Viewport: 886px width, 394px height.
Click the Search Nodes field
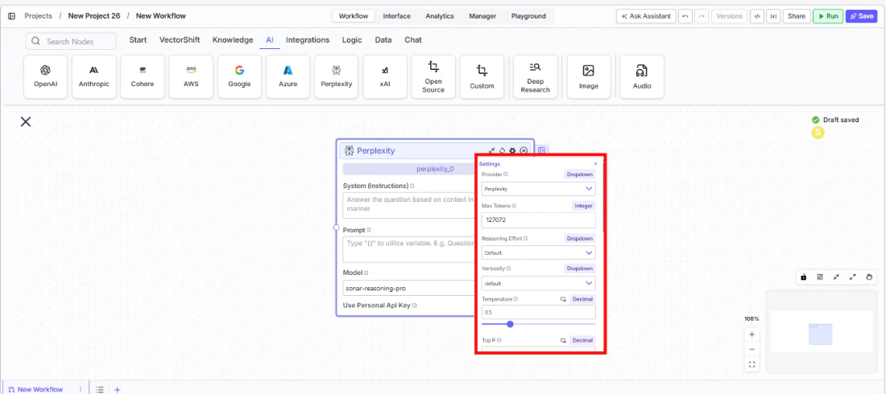71,41
